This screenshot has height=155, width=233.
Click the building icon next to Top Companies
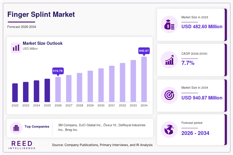click(16, 128)
